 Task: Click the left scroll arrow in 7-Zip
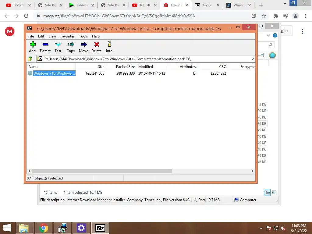[29, 171]
